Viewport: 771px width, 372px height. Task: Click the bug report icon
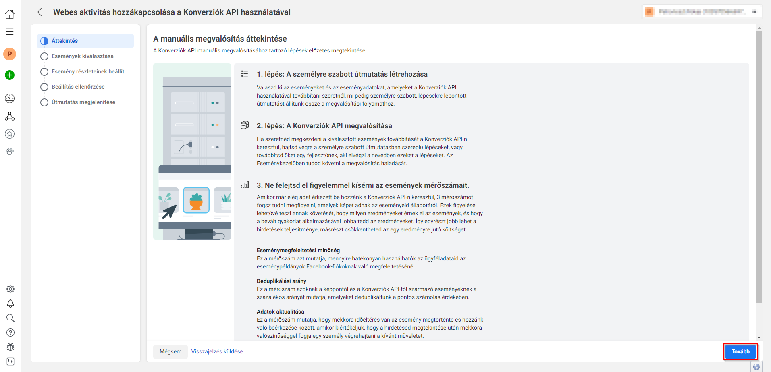tap(10, 347)
